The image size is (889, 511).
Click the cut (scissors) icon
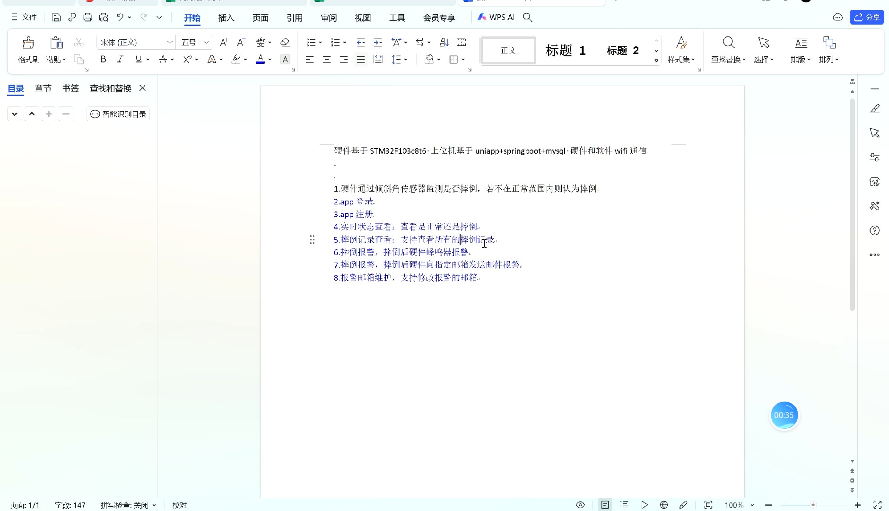tap(78, 42)
